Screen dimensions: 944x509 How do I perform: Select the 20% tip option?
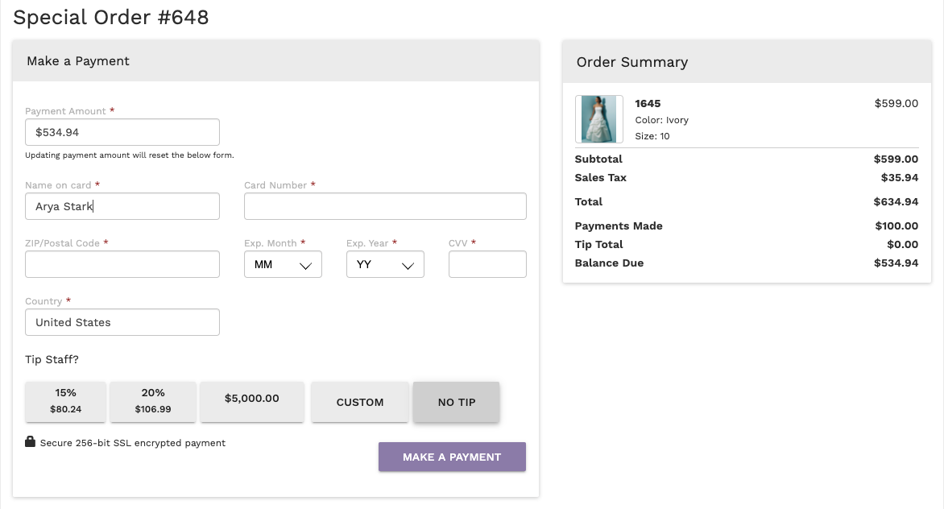click(153, 401)
